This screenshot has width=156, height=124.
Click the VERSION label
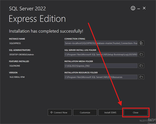pyautogui.click(x=13, y=73)
